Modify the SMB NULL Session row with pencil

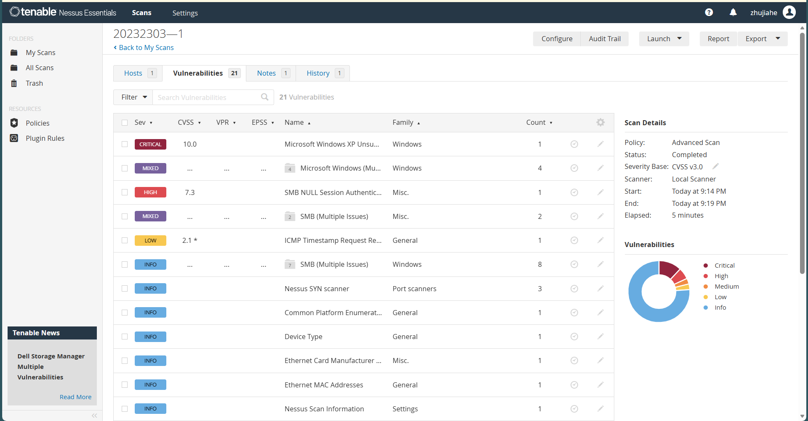(x=600, y=192)
